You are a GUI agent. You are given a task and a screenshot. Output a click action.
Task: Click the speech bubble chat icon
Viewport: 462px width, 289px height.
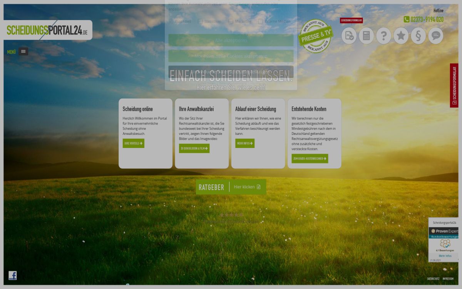435,36
